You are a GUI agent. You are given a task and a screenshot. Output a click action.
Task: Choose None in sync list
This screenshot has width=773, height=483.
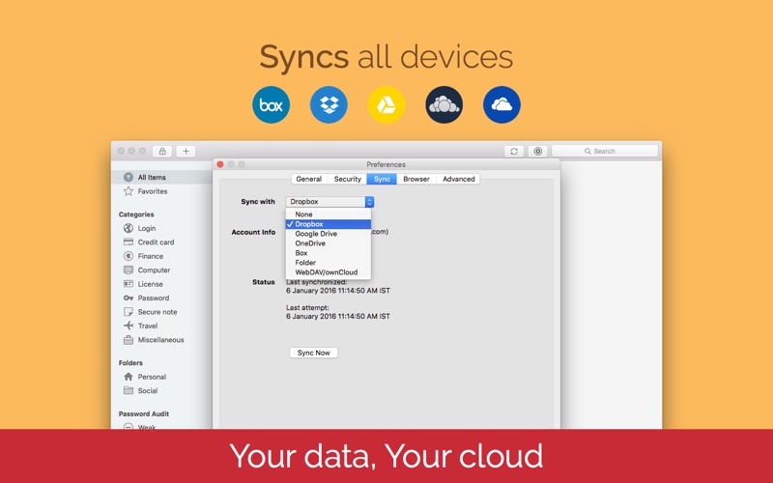pyautogui.click(x=329, y=214)
